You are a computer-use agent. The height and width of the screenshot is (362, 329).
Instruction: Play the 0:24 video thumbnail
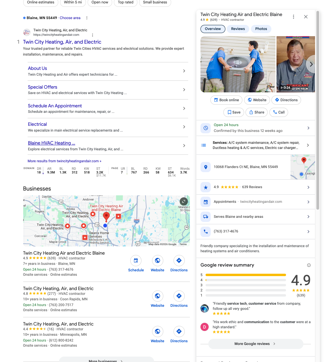pyautogui.click(x=296, y=64)
